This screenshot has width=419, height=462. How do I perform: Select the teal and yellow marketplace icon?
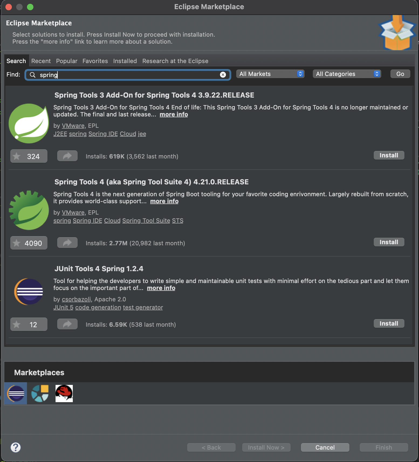(40, 393)
